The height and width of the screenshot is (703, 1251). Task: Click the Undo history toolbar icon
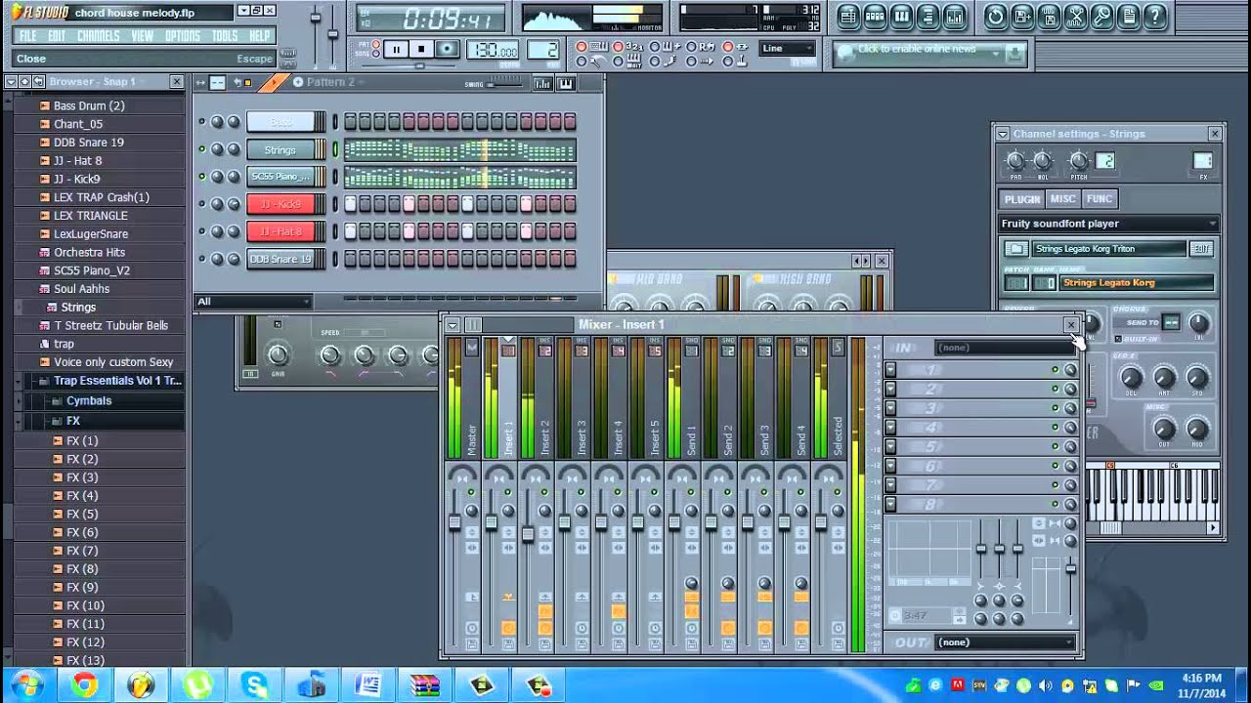995,17
